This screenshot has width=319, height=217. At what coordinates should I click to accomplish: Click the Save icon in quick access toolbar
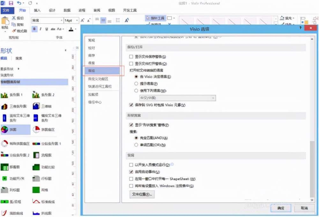(11, 3)
